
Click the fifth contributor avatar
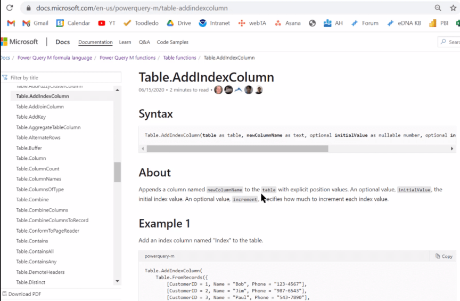coord(258,90)
